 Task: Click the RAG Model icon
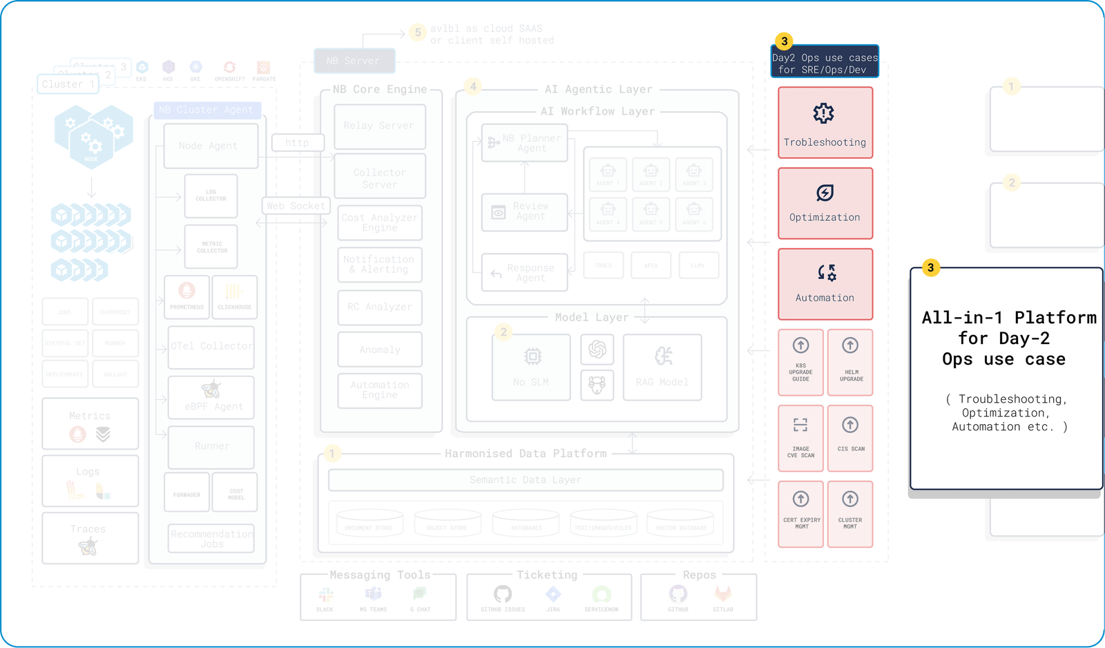tap(663, 356)
